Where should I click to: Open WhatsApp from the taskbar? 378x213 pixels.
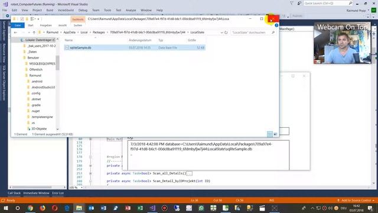click(x=201, y=208)
